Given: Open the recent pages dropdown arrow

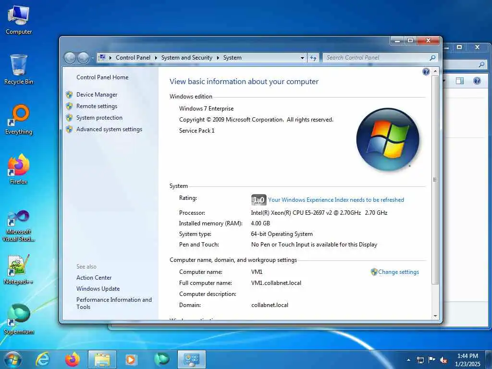Looking at the screenshot, I should [x=93, y=58].
